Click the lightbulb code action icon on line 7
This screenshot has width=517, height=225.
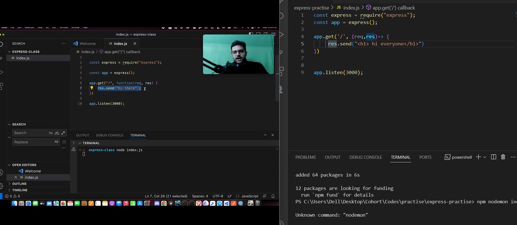coord(91,88)
